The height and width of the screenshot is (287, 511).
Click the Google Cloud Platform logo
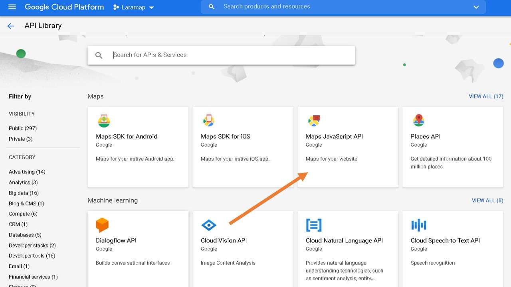[64, 7]
